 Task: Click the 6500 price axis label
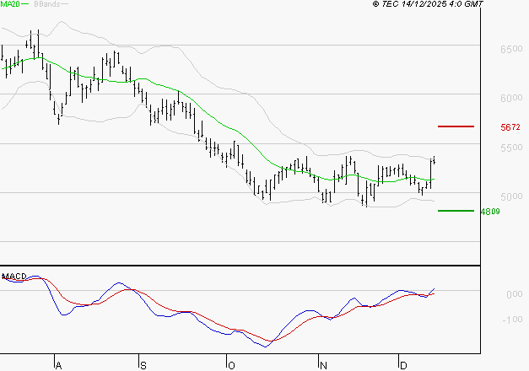pos(511,49)
